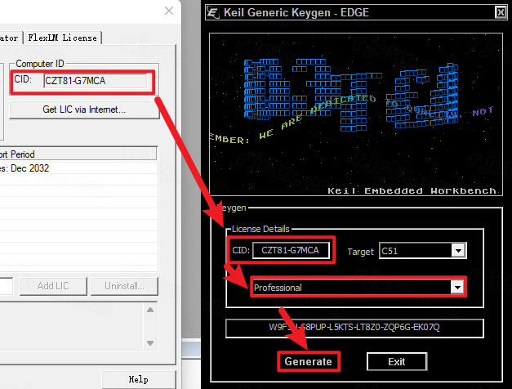Close the Keil Generic Keygen window
Image resolution: width=512 pixels, height=389 pixels.
[501, 12]
